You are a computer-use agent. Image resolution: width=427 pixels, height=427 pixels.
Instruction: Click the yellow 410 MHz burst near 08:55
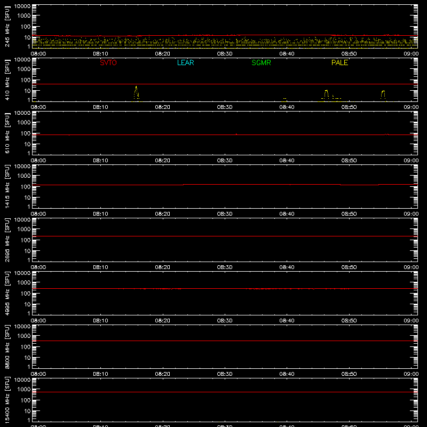383,95
